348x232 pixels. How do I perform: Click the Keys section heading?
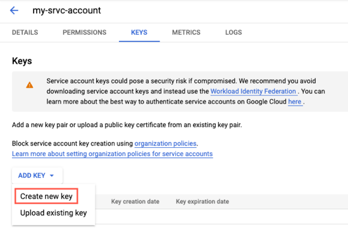pyautogui.click(x=22, y=61)
